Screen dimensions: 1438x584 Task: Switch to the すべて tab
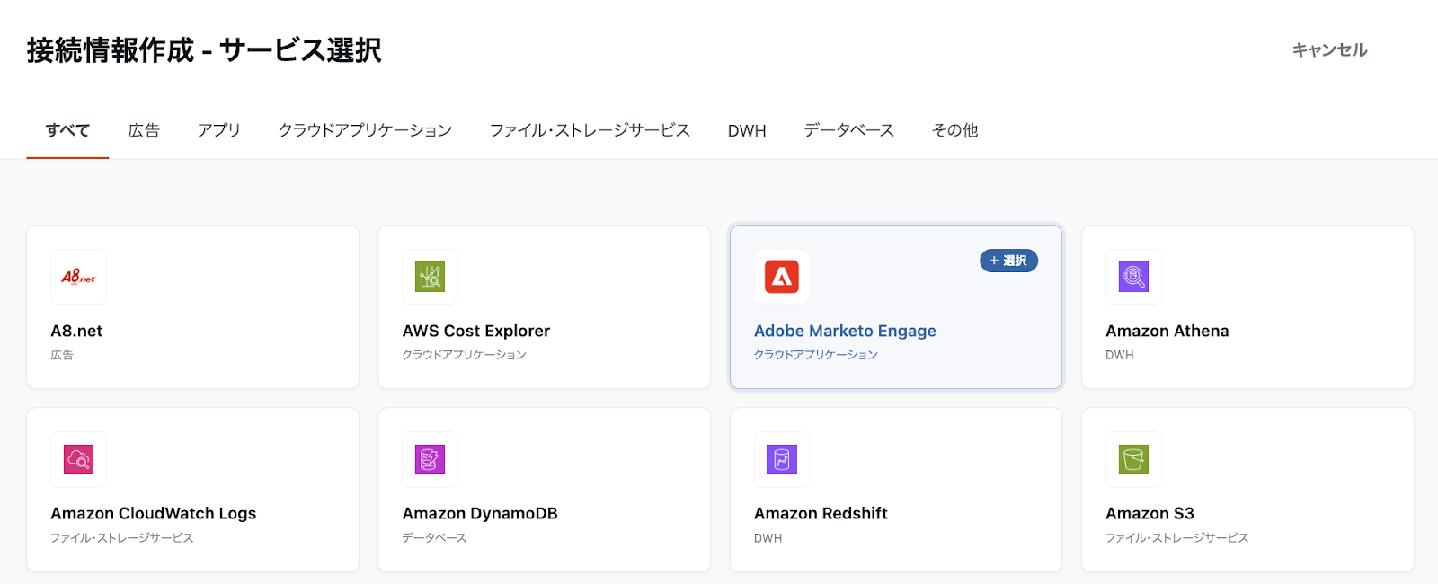[67, 130]
